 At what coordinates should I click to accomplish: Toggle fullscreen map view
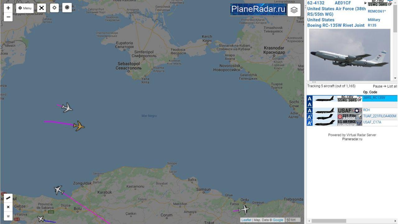(41, 8)
